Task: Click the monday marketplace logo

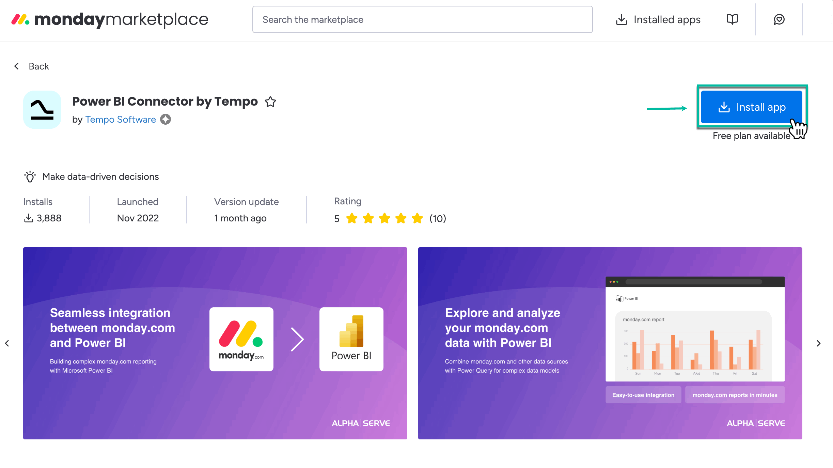Action: [x=110, y=19]
